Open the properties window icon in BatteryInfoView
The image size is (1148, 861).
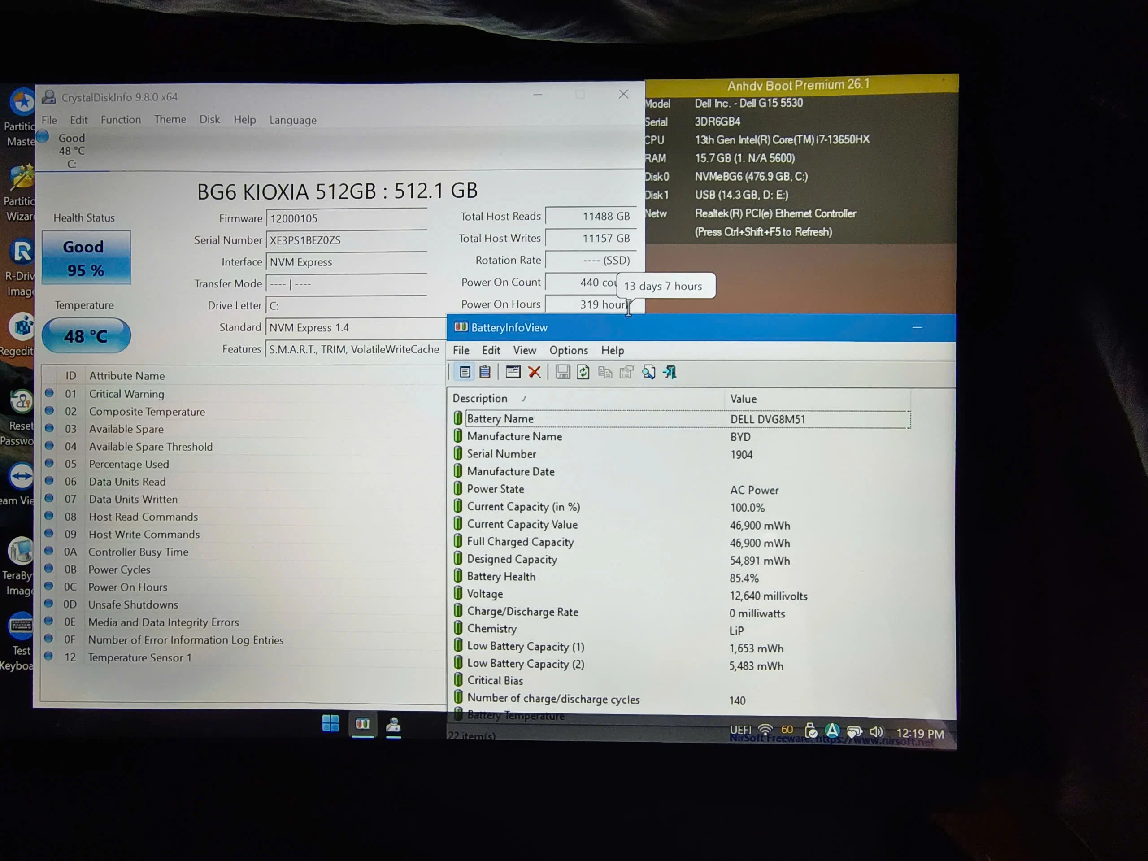(x=513, y=372)
